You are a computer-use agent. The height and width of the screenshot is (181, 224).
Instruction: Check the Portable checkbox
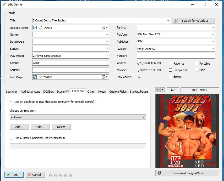[x=196, y=64]
